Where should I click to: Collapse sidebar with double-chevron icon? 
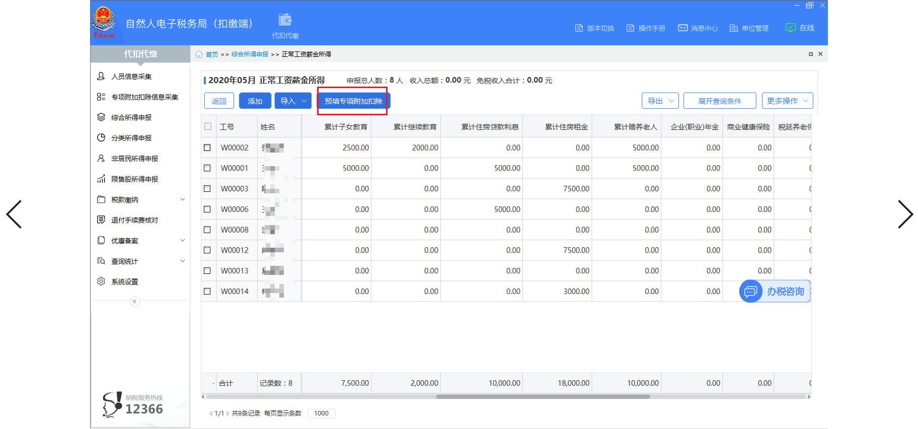(x=134, y=302)
